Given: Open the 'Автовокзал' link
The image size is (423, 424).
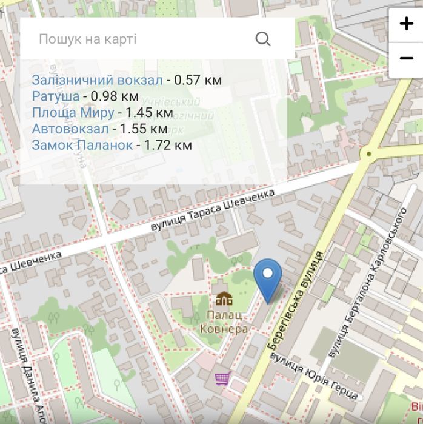Looking at the screenshot, I should 70,129.
